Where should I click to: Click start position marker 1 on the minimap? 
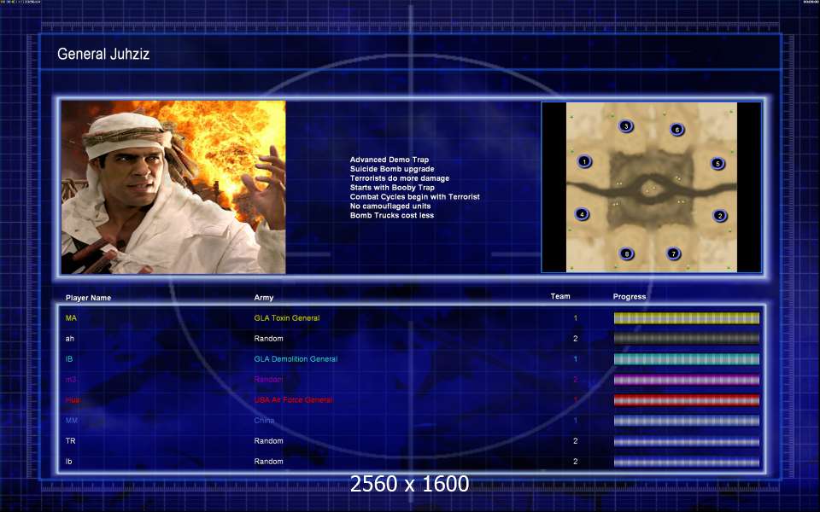(x=584, y=161)
